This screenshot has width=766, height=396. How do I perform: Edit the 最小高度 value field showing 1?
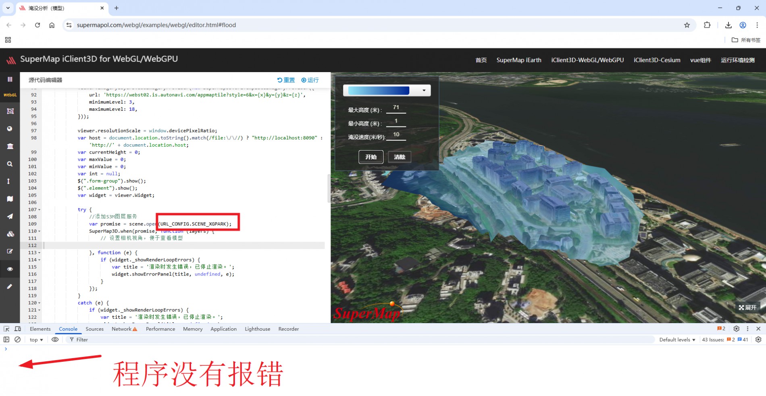pyautogui.click(x=396, y=122)
